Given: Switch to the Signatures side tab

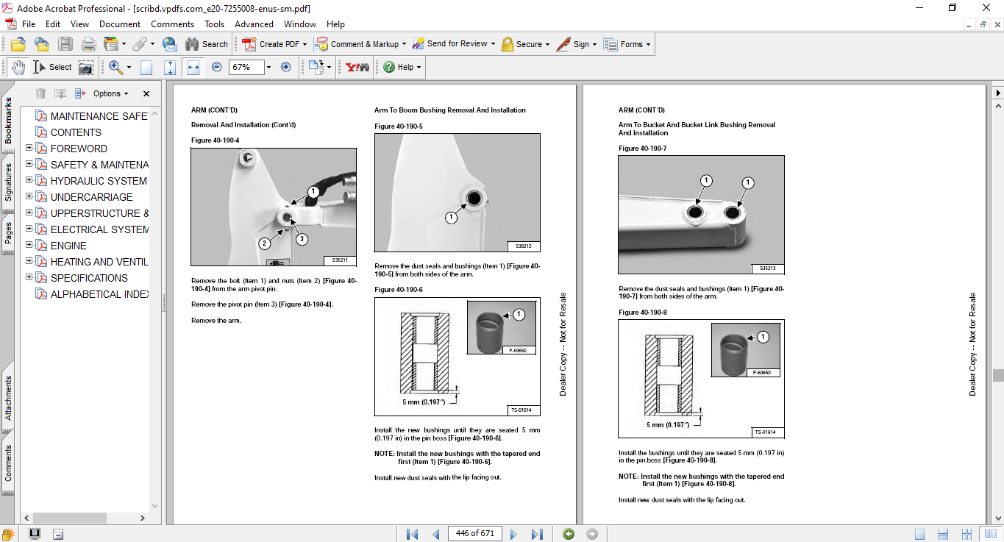Looking at the screenshot, I should (8, 182).
